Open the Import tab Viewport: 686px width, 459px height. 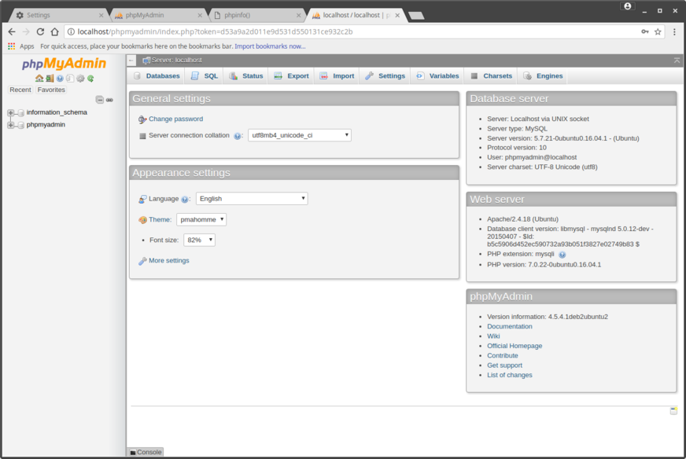point(337,76)
